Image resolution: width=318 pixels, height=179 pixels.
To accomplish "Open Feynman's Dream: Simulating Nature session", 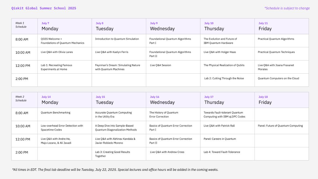I will tap(117, 67).
